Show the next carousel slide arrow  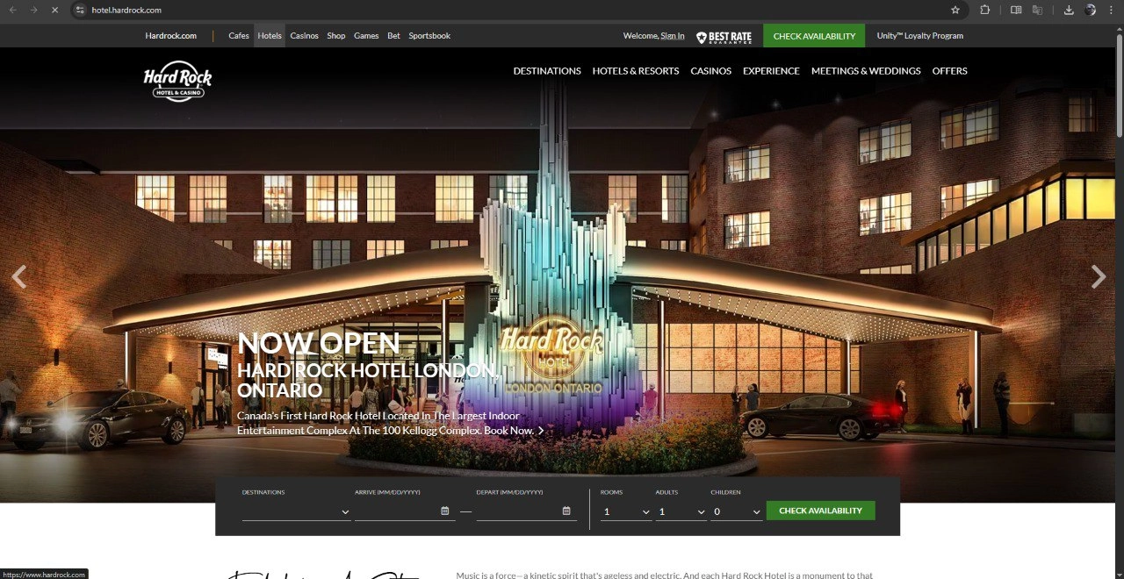coord(1098,277)
